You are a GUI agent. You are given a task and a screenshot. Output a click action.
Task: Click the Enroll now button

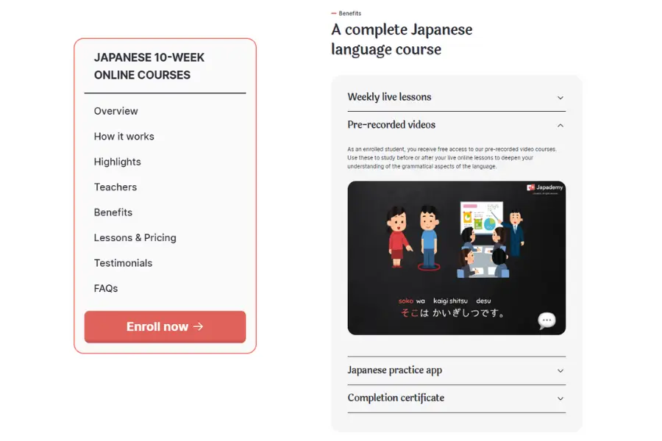point(165,326)
